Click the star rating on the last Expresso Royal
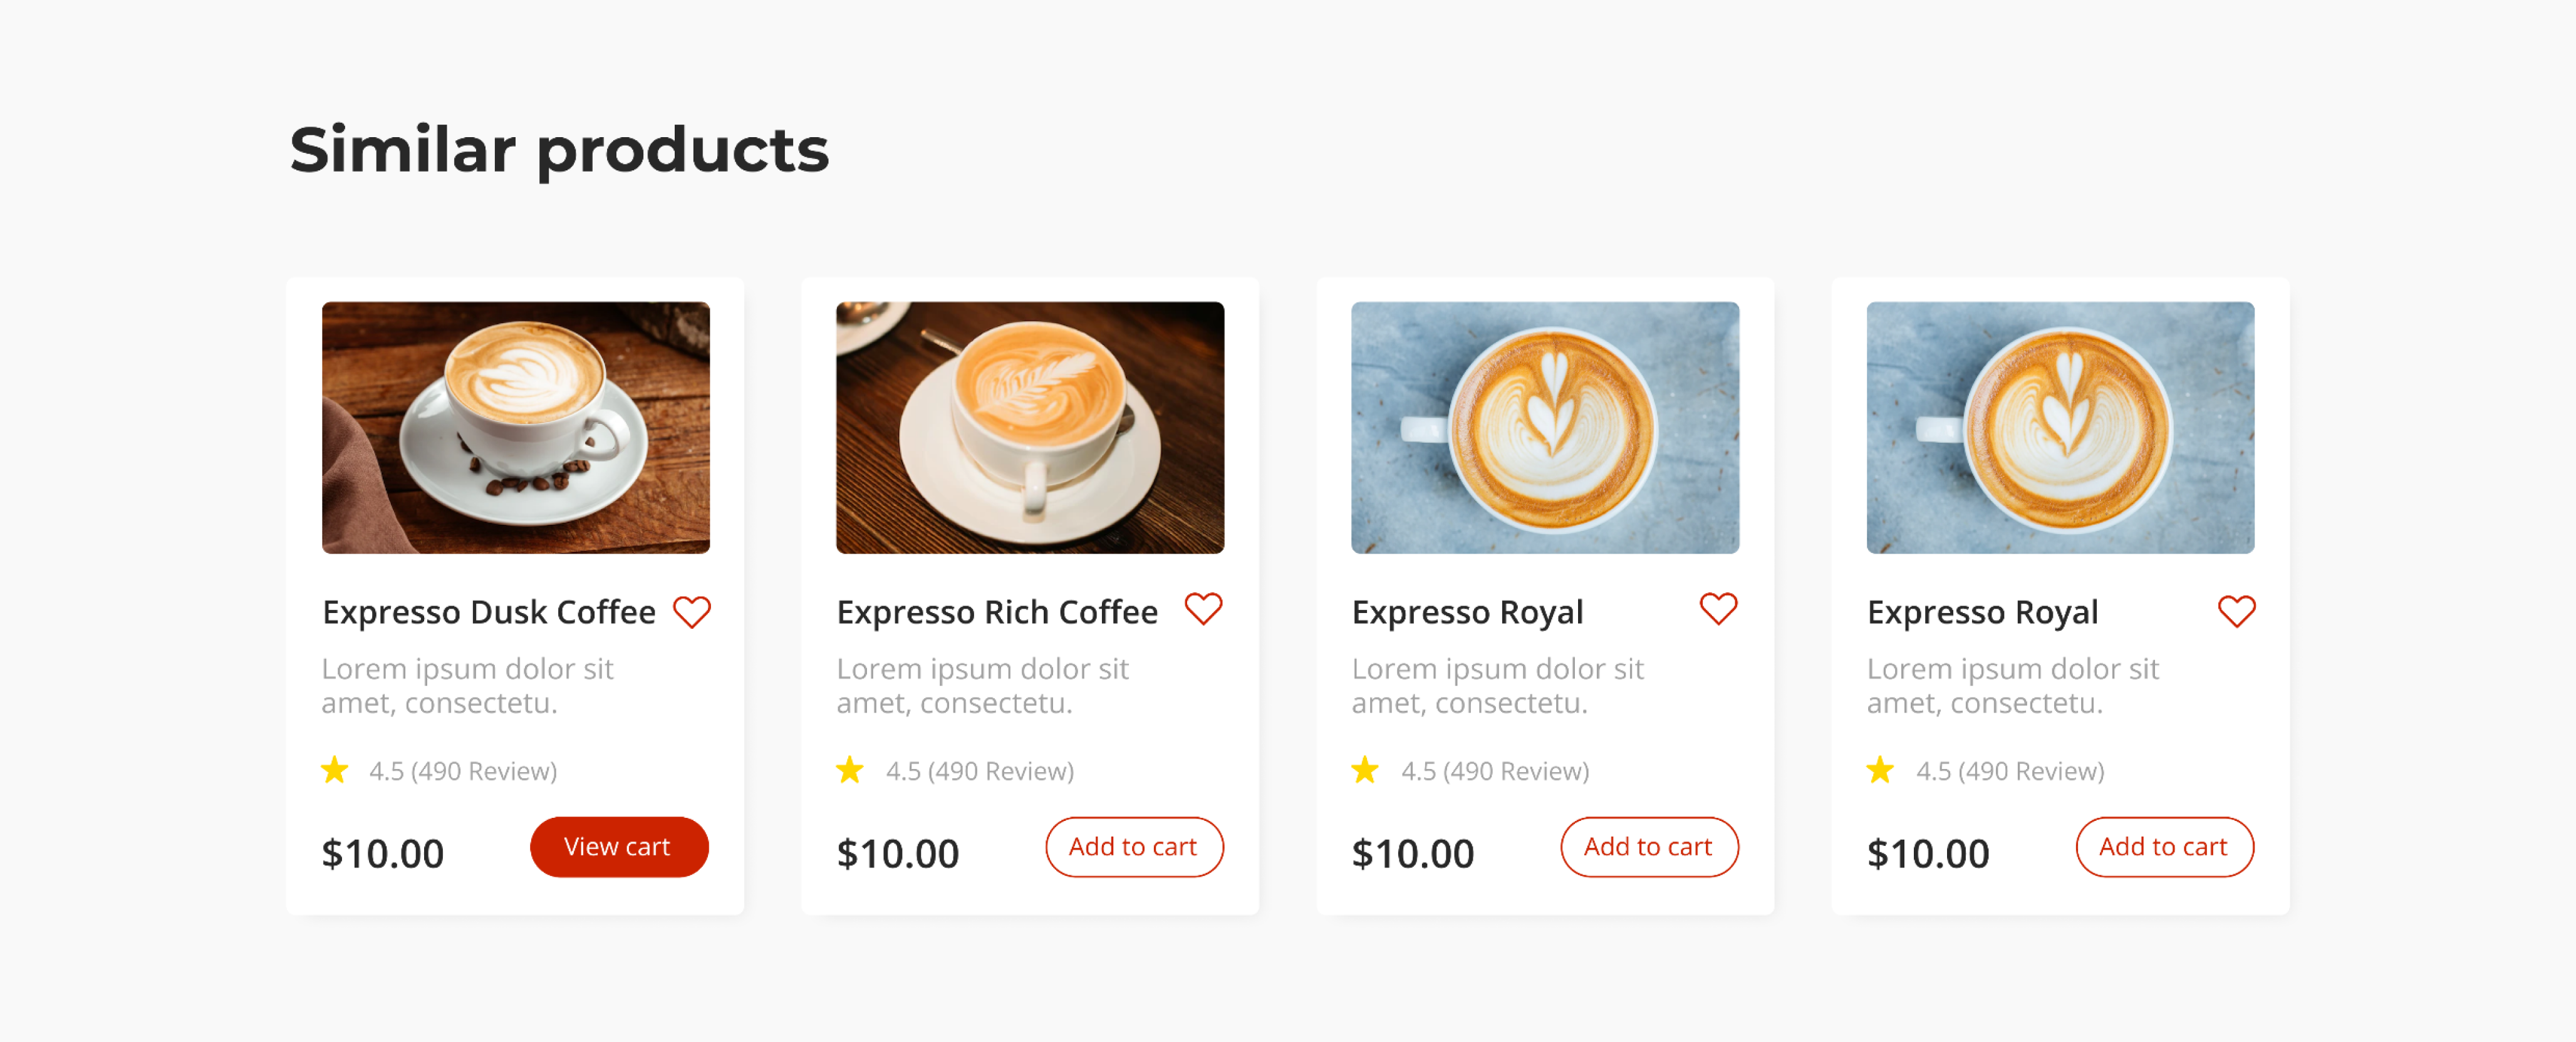This screenshot has width=2576, height=1042. 1879,770
